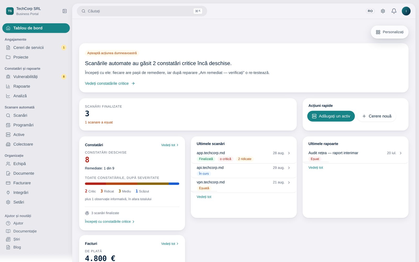Open the Blog sidebar link

coord(36,247)
